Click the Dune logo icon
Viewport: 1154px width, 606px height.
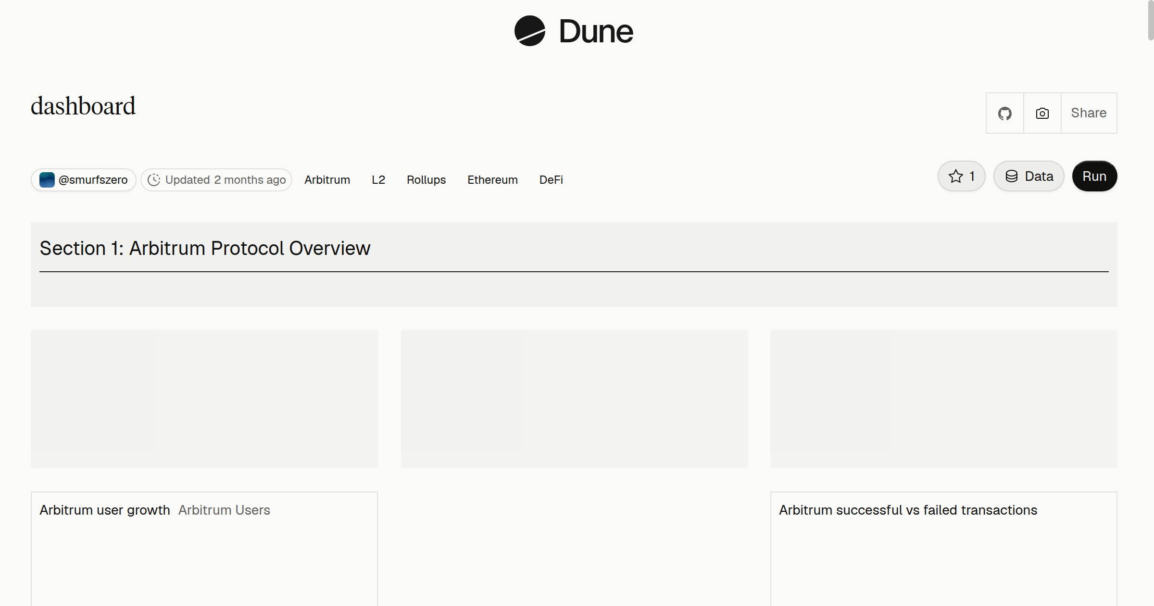(529, 31)
